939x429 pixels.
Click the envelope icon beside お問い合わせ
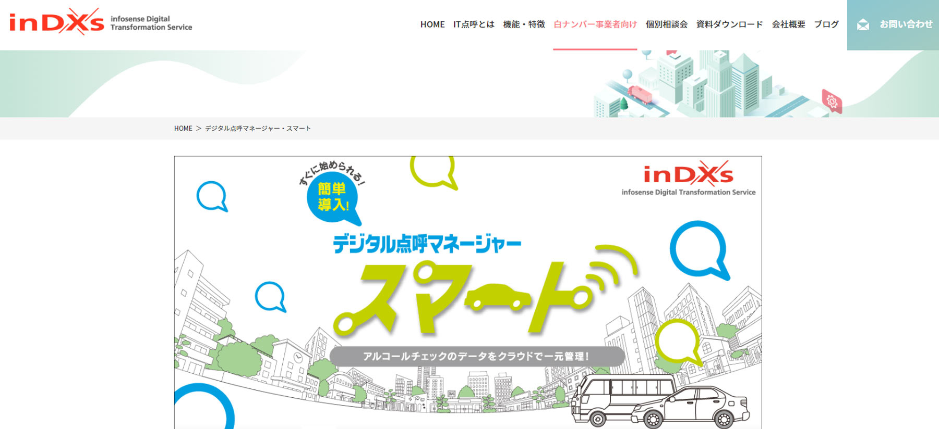863,24
